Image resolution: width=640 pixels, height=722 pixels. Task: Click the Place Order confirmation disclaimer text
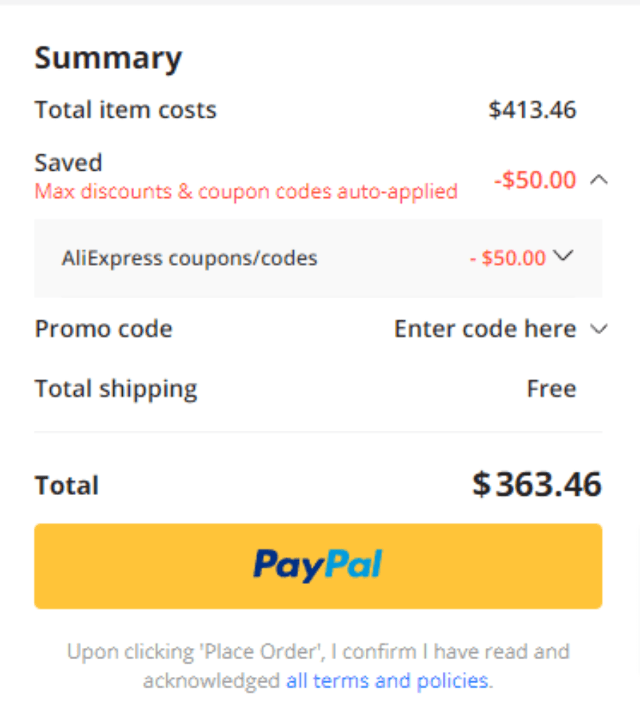[318, 666]
